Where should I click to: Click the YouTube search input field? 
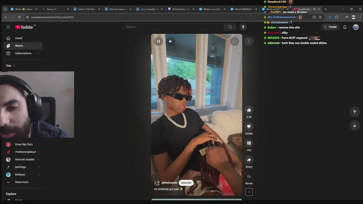click(174, 27)
